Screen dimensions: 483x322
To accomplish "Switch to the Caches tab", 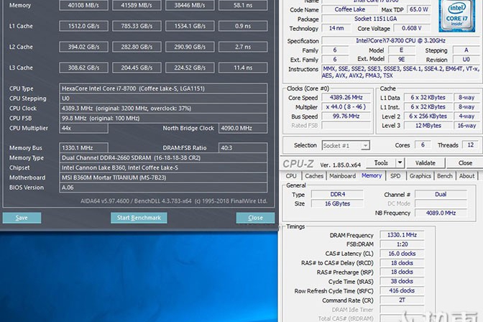I will point(314,176).
